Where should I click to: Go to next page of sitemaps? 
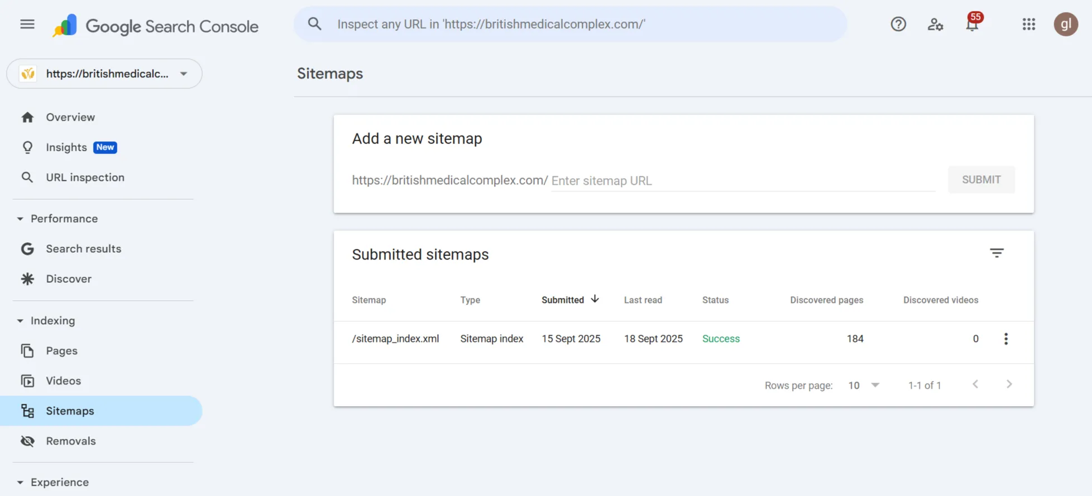click(1009, 384)
